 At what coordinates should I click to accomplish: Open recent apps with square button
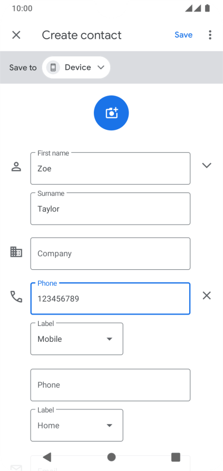point(176,457)
